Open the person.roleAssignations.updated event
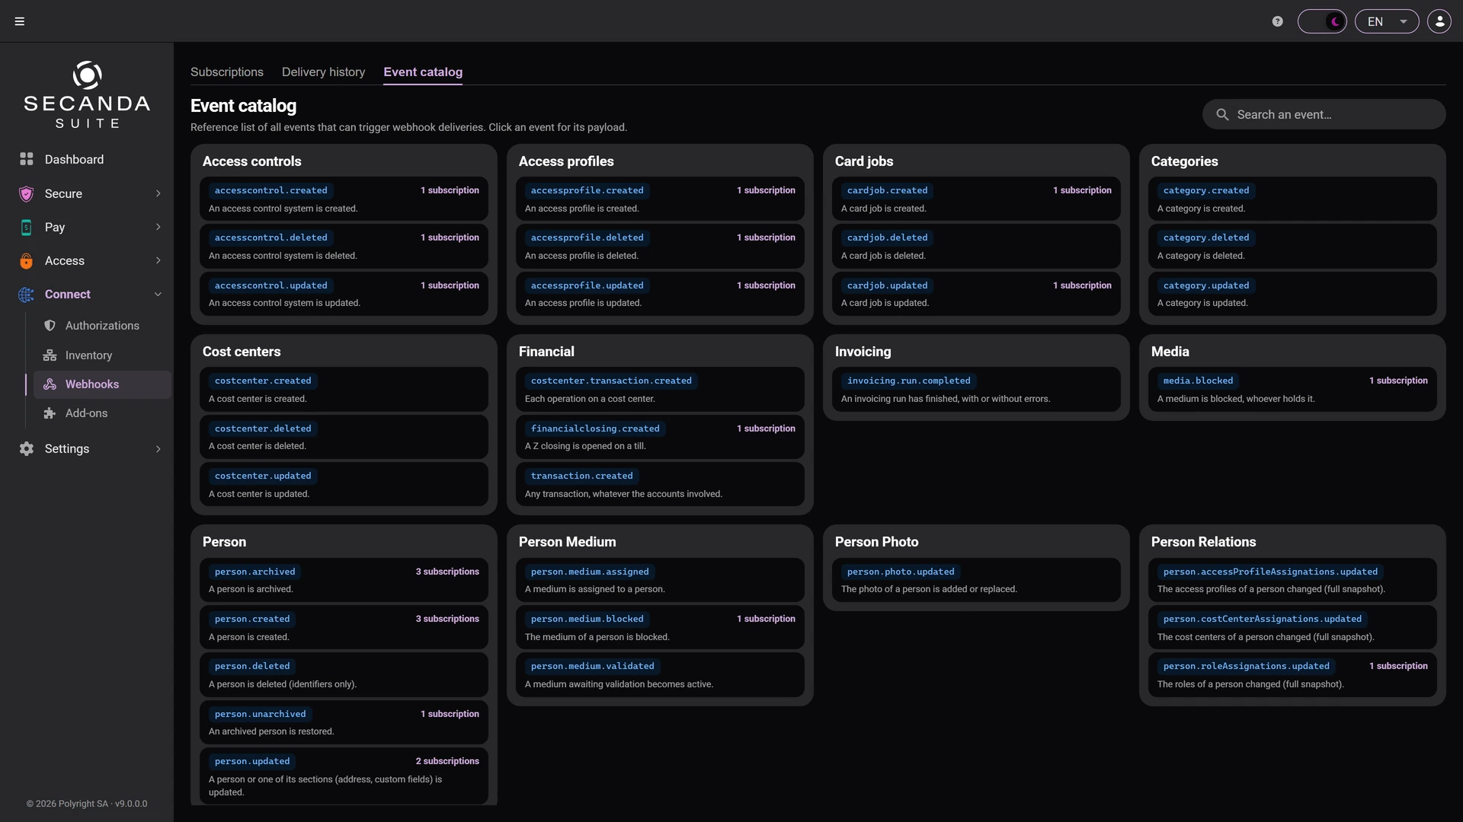This screenshot has height=822, width=1463. [1292, 674]
